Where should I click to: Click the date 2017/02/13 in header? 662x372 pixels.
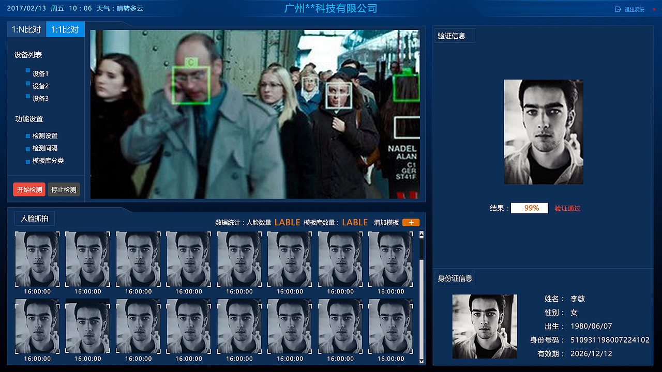click(x=26, y=8)
